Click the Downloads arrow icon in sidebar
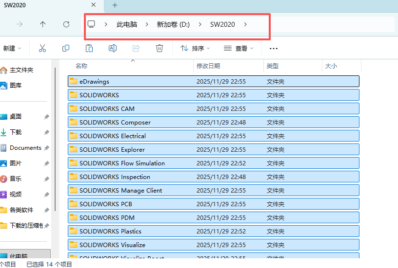The width and height of the screenshot is (398, 268). tap(3, 132)
